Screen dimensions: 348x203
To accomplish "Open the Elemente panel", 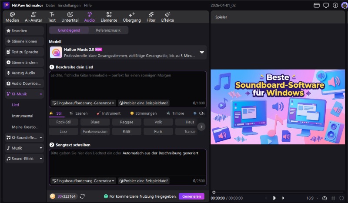I will 109,17.
